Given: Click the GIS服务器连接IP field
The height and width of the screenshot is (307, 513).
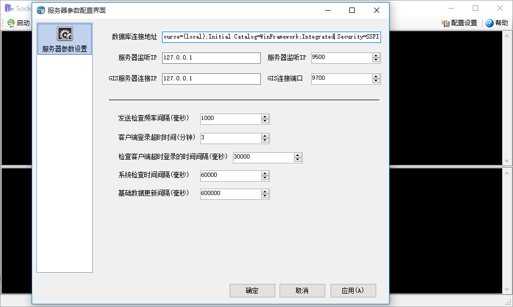Looking at the screenshot, I should pyautogui.click(x=211, y=79).
